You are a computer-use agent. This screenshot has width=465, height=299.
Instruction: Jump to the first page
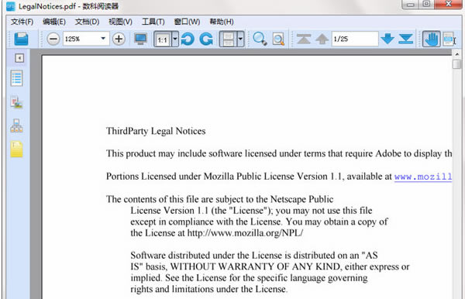(304, 39)
